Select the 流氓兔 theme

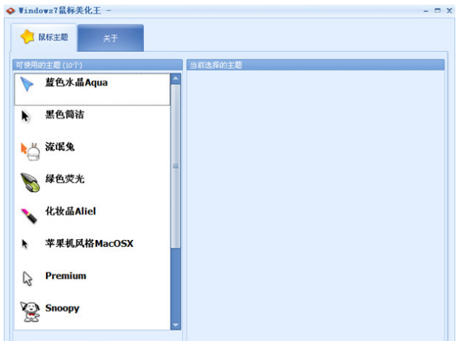pos(93,154)
